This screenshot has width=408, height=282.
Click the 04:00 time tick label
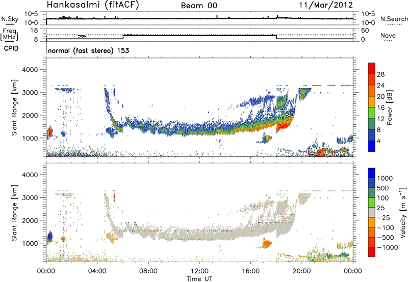coord(97,271)
